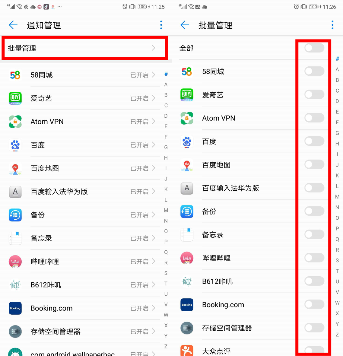The height and width of the screenshot is (356, 343).
Task: Toggle the 全部 switch on
Action: click(314, 48)
